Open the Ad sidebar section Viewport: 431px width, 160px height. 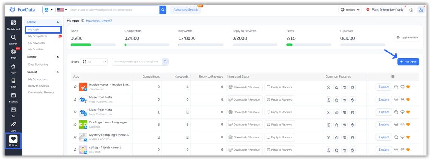tap(13, 112)
